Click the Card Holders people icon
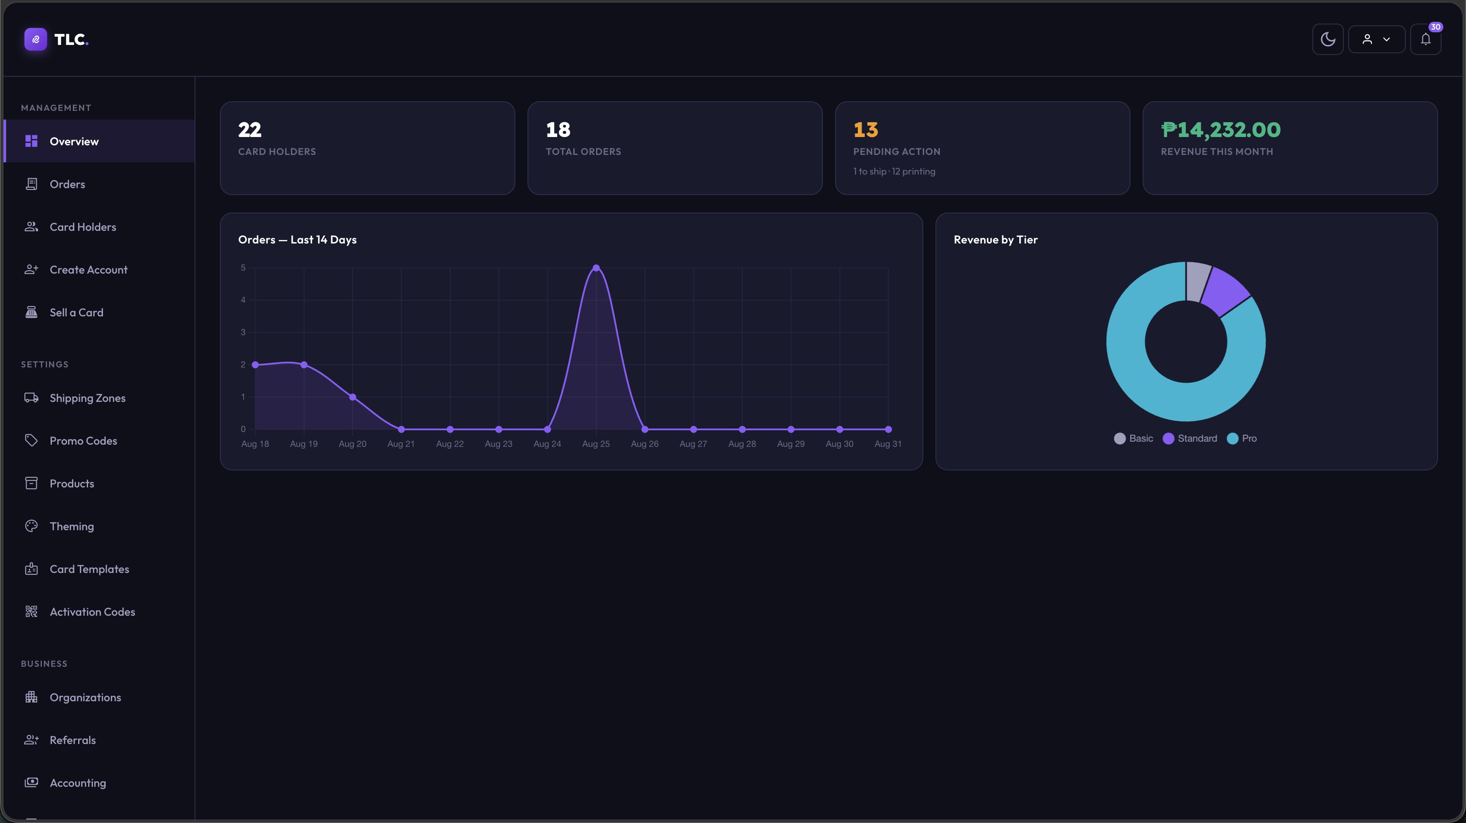 click(x=31, y=226)
